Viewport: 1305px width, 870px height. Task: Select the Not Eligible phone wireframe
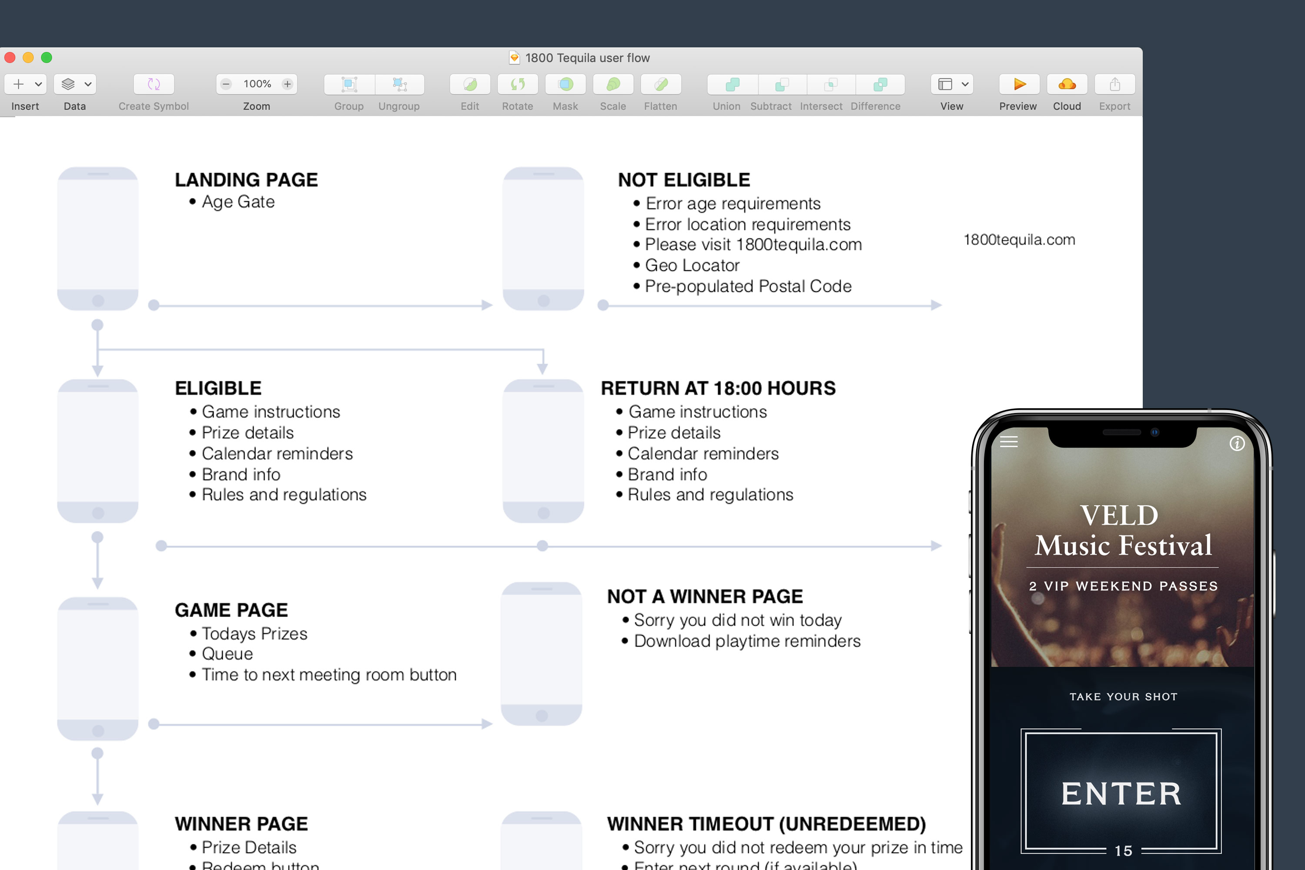(543, 239)
